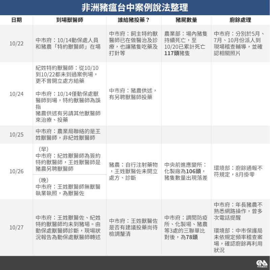Viewport: 270px width, 270px height.
Task: Select the 10/22 date cell
Action: [x=16, y=44]
